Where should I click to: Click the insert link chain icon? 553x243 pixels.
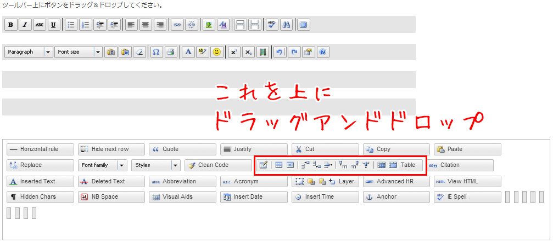tap(177, 25)
